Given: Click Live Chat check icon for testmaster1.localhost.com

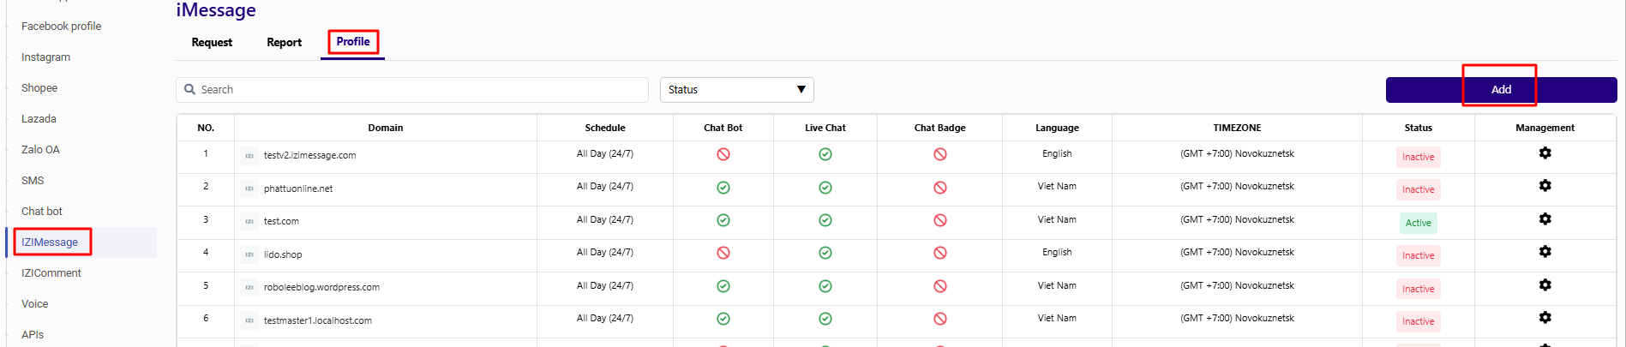Looking at the screenshot, I should 825,319.
